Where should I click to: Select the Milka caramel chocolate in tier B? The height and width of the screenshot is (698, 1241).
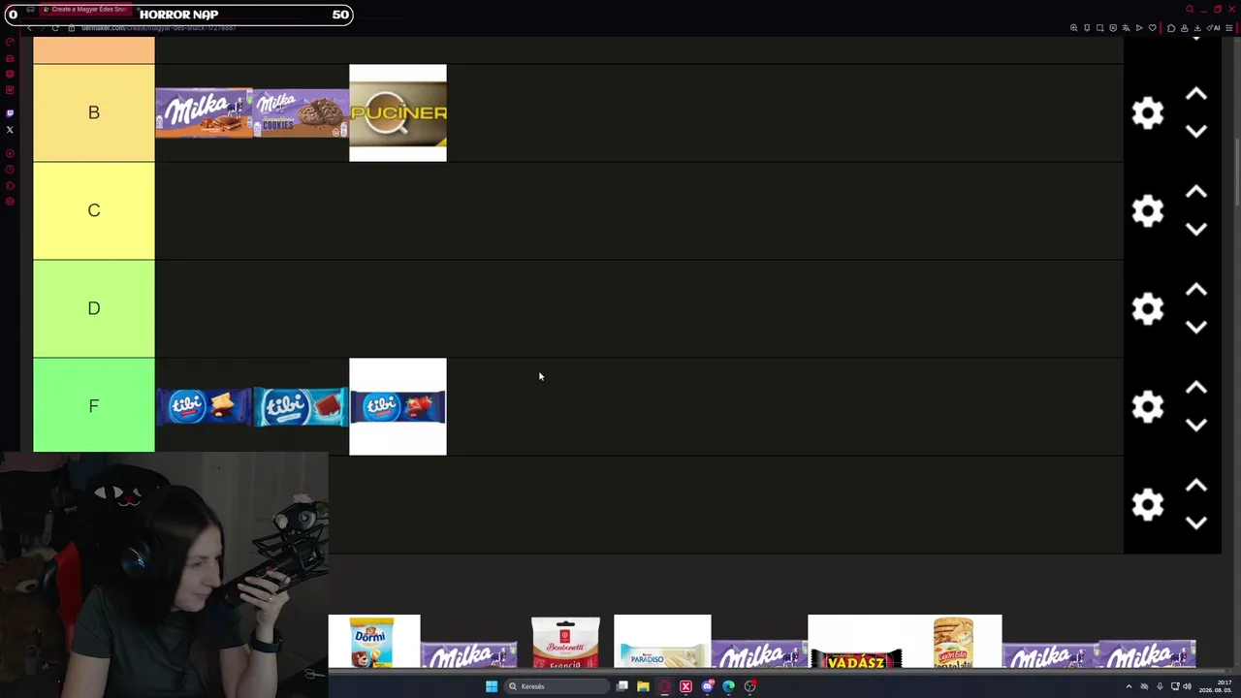point(204,112)
